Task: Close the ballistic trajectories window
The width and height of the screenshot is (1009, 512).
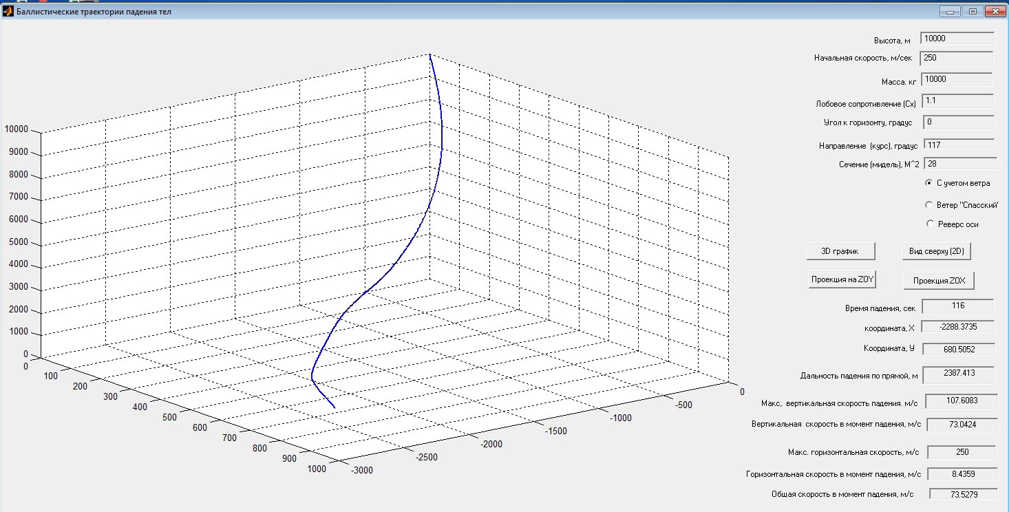Action: pos(995,12)
